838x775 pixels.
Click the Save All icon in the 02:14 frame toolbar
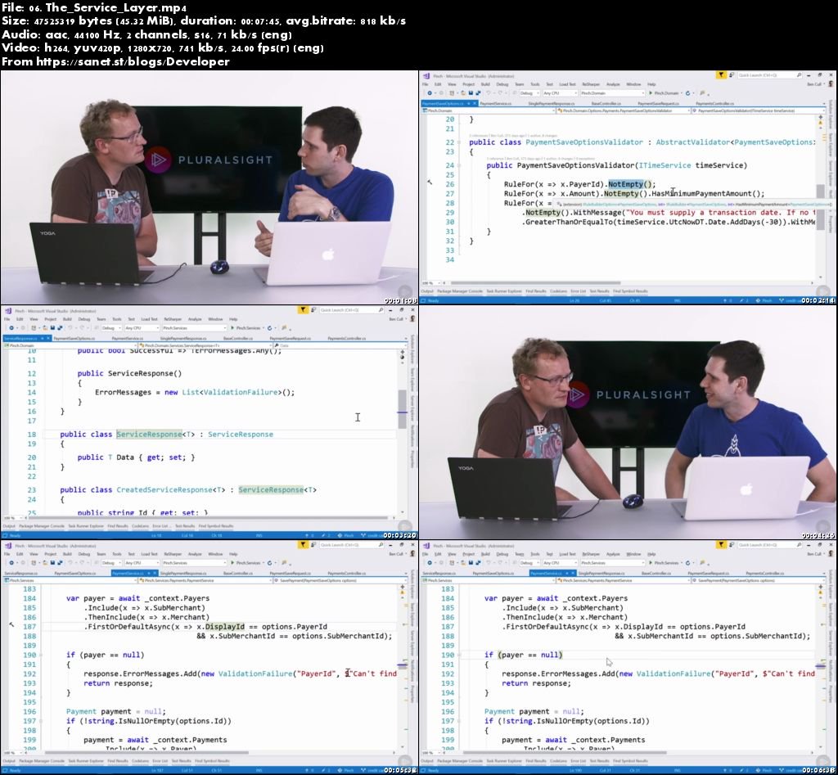pyautogui.click(x=477, y=93)
